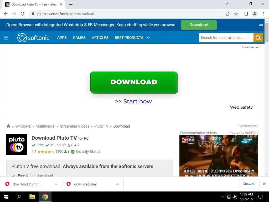Reload the Softonic page
The image size is (269, 202).
(23, 14)
